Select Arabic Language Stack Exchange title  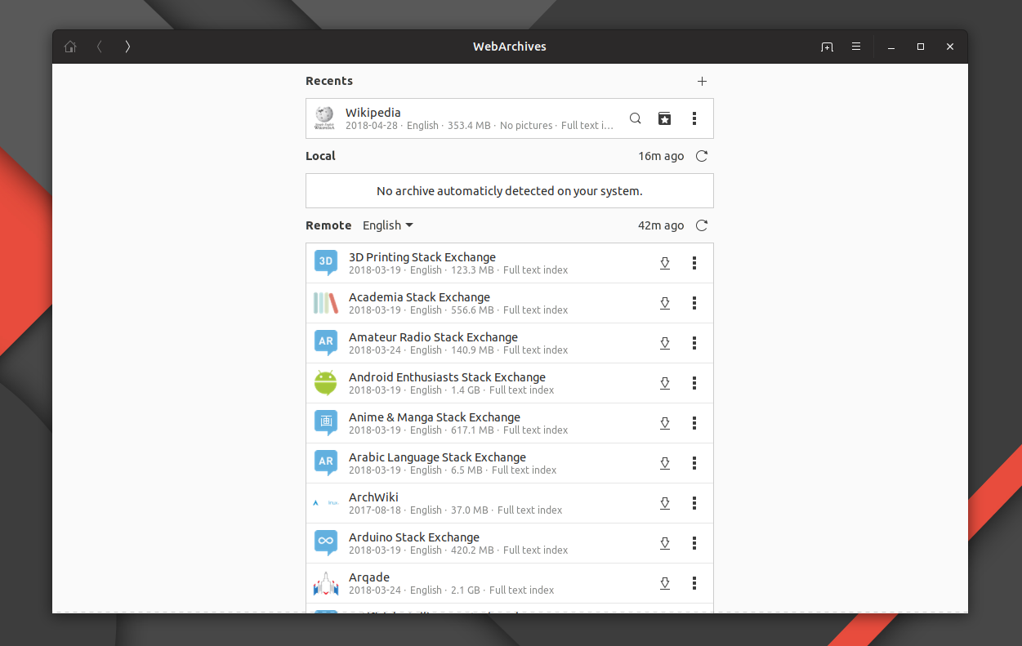point(437,457)
